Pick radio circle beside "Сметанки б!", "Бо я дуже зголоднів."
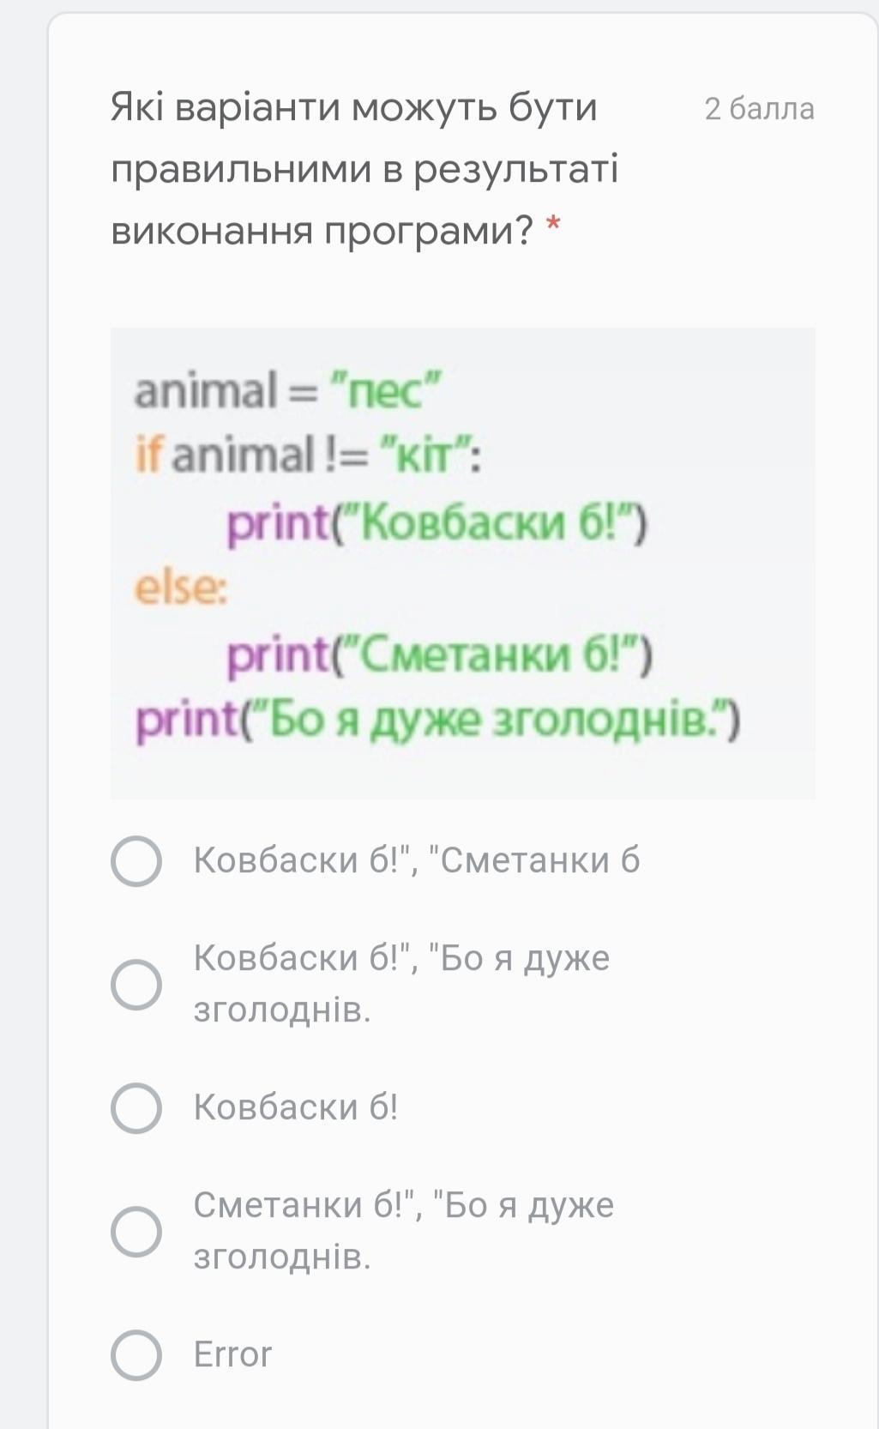The width and height of the screenshot is (879, 1429). pyautogui.click(x=136, y=1231)
